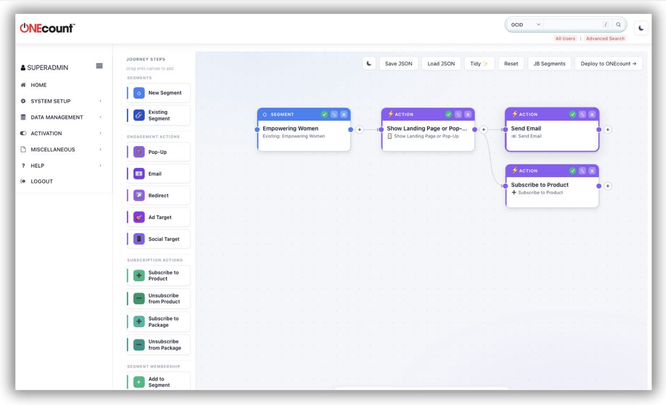Click the Add to Segment icon

[139, 382]
